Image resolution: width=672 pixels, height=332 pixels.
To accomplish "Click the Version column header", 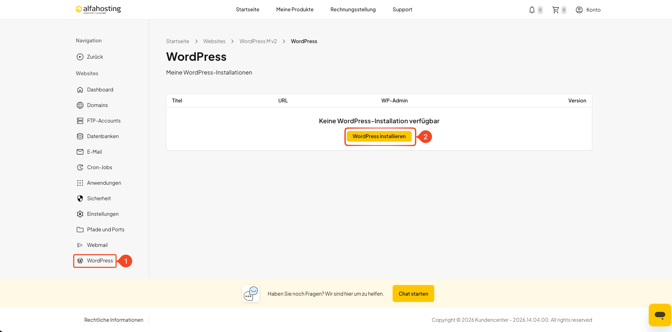I will tap(577, 101).
